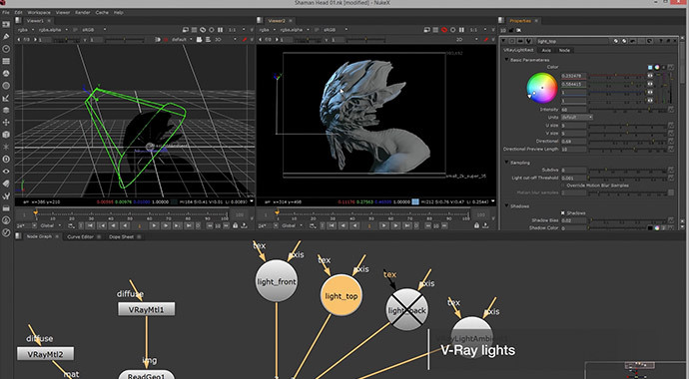Open 3D nodes cube icon
689x379 pixels.
6,135
